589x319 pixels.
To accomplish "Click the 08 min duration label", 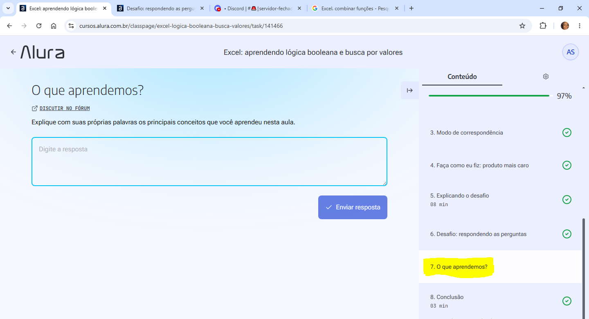I will pos(439,204).
